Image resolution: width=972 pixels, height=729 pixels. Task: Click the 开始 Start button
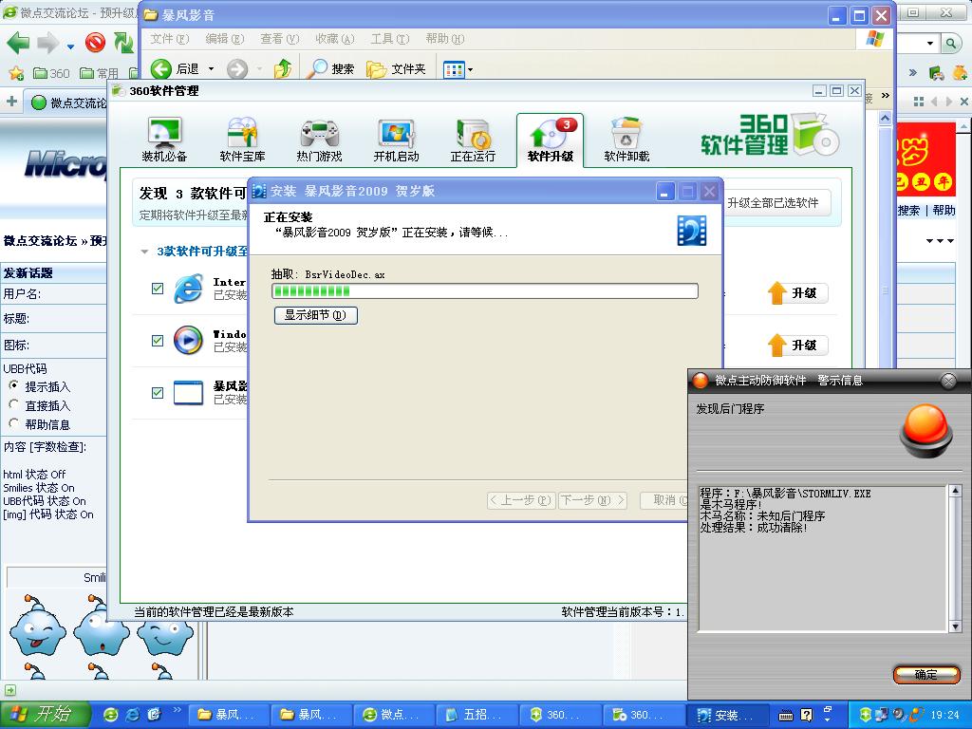tap(46, 715)
